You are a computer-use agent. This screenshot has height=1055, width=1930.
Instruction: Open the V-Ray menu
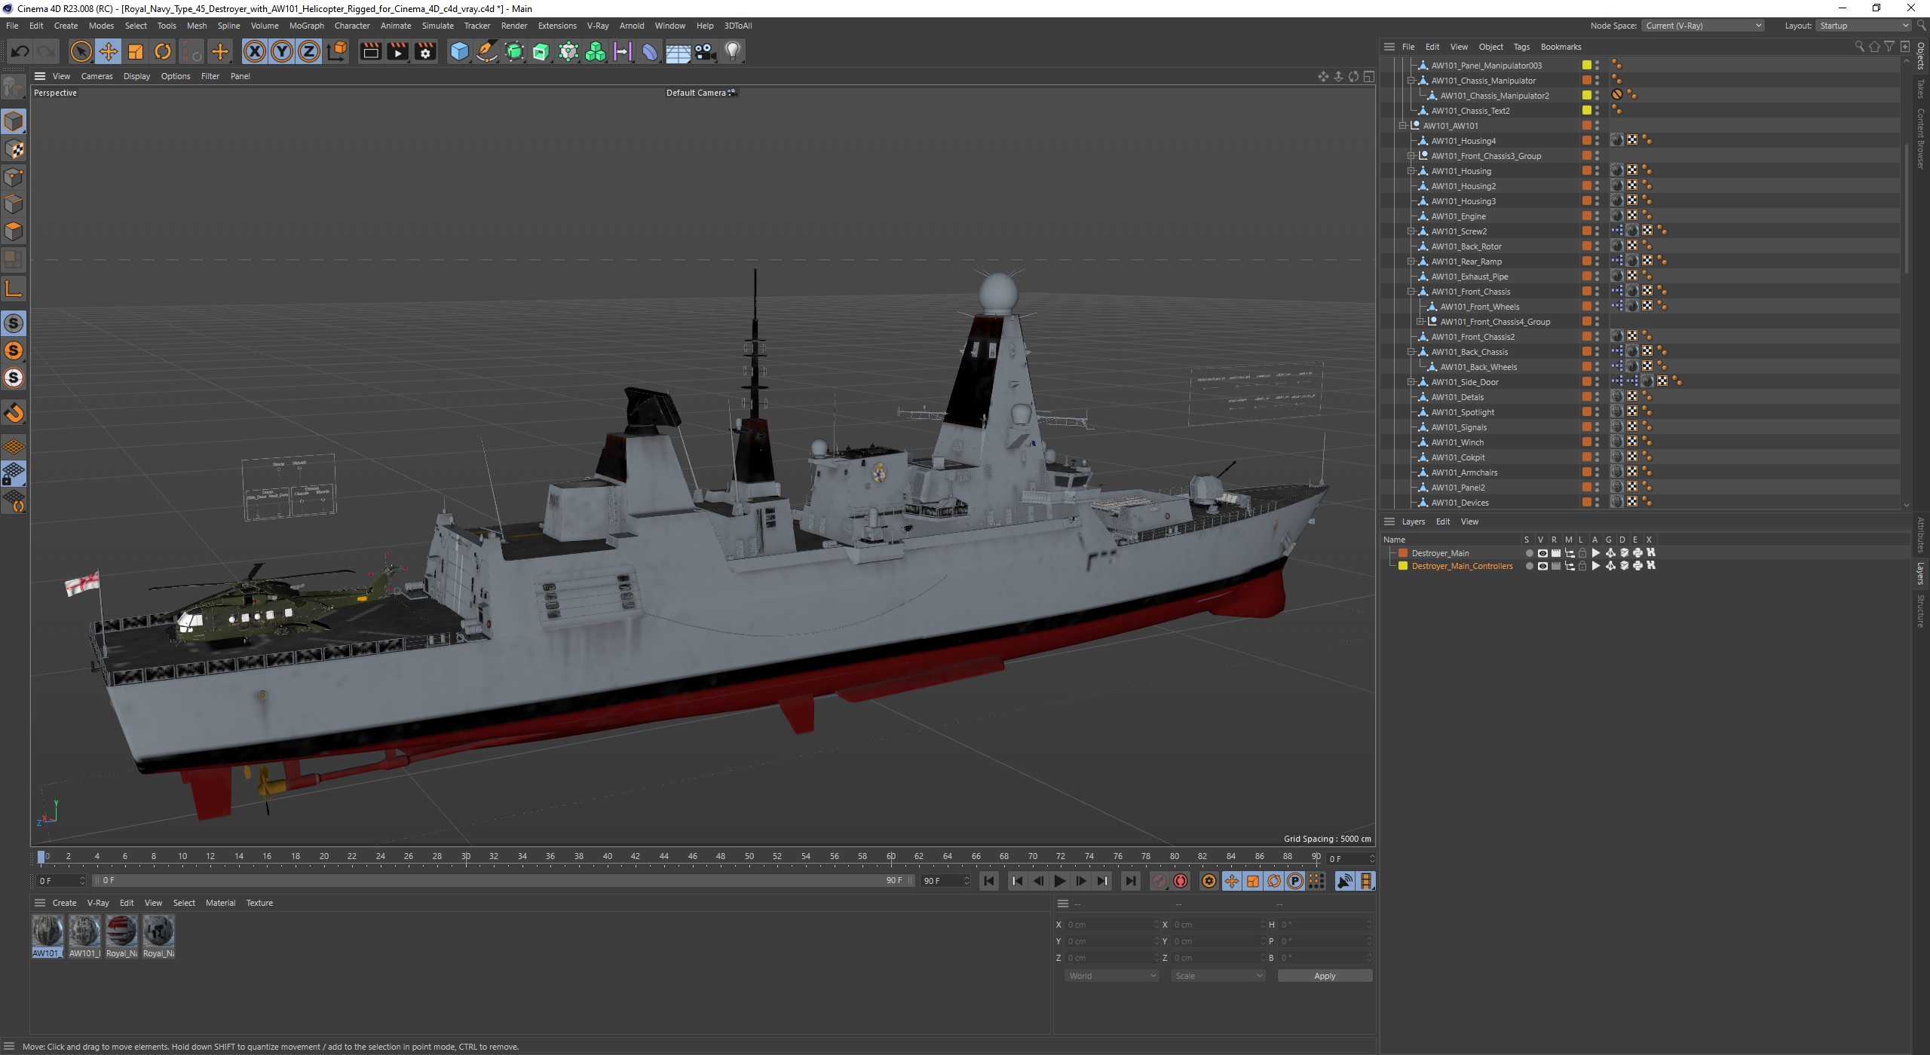[x=598, y=26]
